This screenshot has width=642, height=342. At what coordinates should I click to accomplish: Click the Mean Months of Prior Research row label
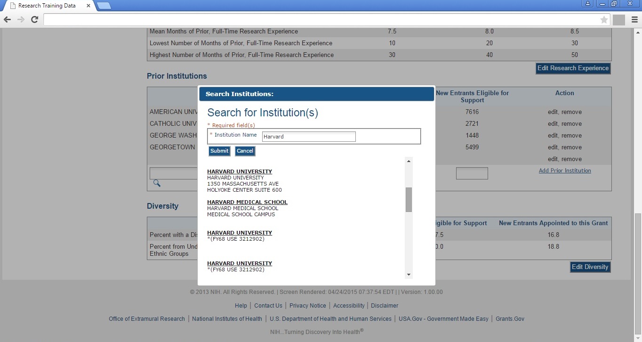[224, 32]
